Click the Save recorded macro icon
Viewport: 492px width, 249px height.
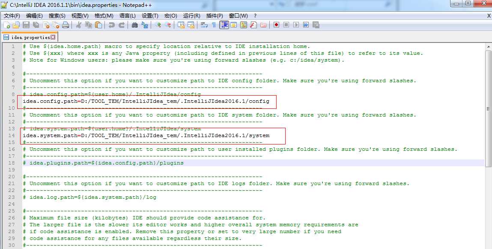[x=316, y=25]
